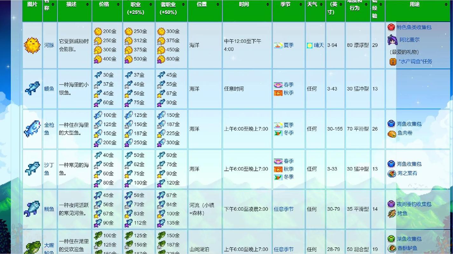Sort the table by the 位置 column
Screen dimensions: 453x254
pos(205,11)
